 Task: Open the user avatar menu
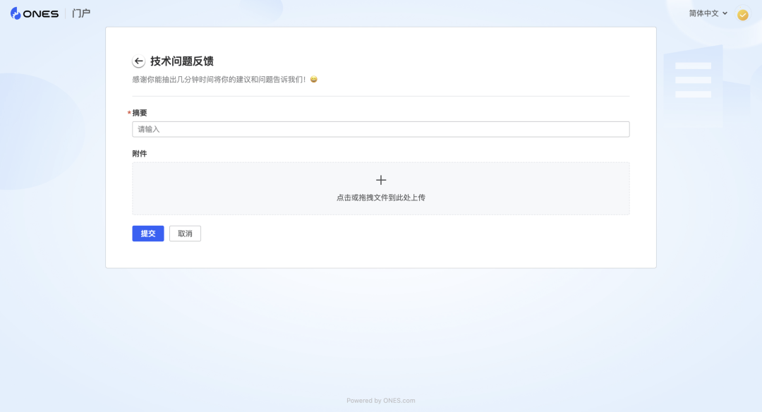[x=742, y=15]
